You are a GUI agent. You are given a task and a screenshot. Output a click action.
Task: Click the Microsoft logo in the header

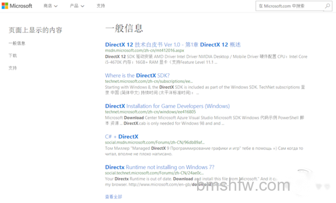17,6
